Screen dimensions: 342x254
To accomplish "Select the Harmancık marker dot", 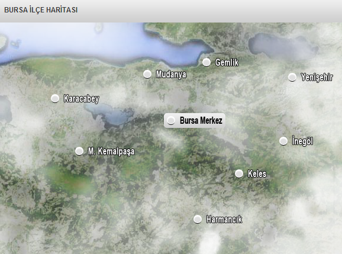I will click(x=198, y=219).
